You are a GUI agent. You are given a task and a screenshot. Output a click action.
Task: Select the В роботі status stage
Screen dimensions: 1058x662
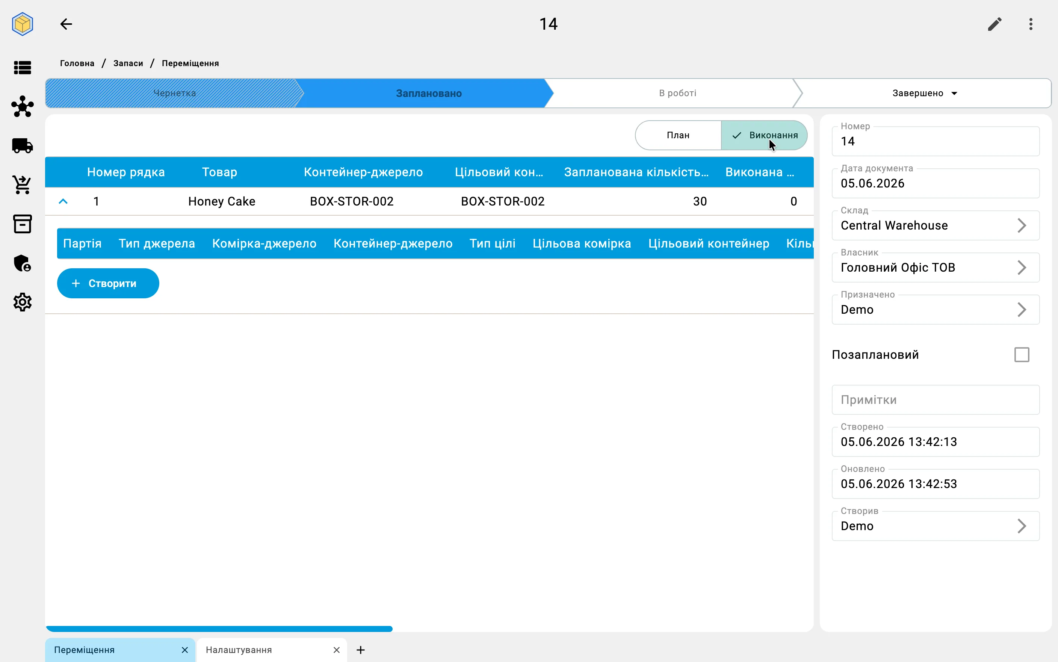click(677, 93)
